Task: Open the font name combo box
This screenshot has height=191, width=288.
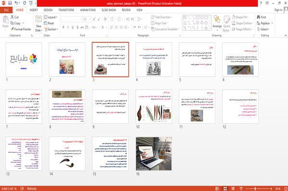Action: click(x=72, y=19)
